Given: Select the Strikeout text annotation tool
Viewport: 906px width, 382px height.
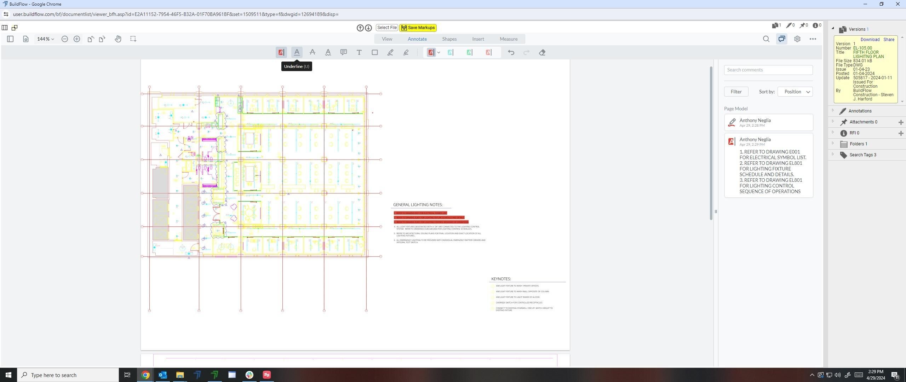Looking at the screenshot, I should 312,52.
